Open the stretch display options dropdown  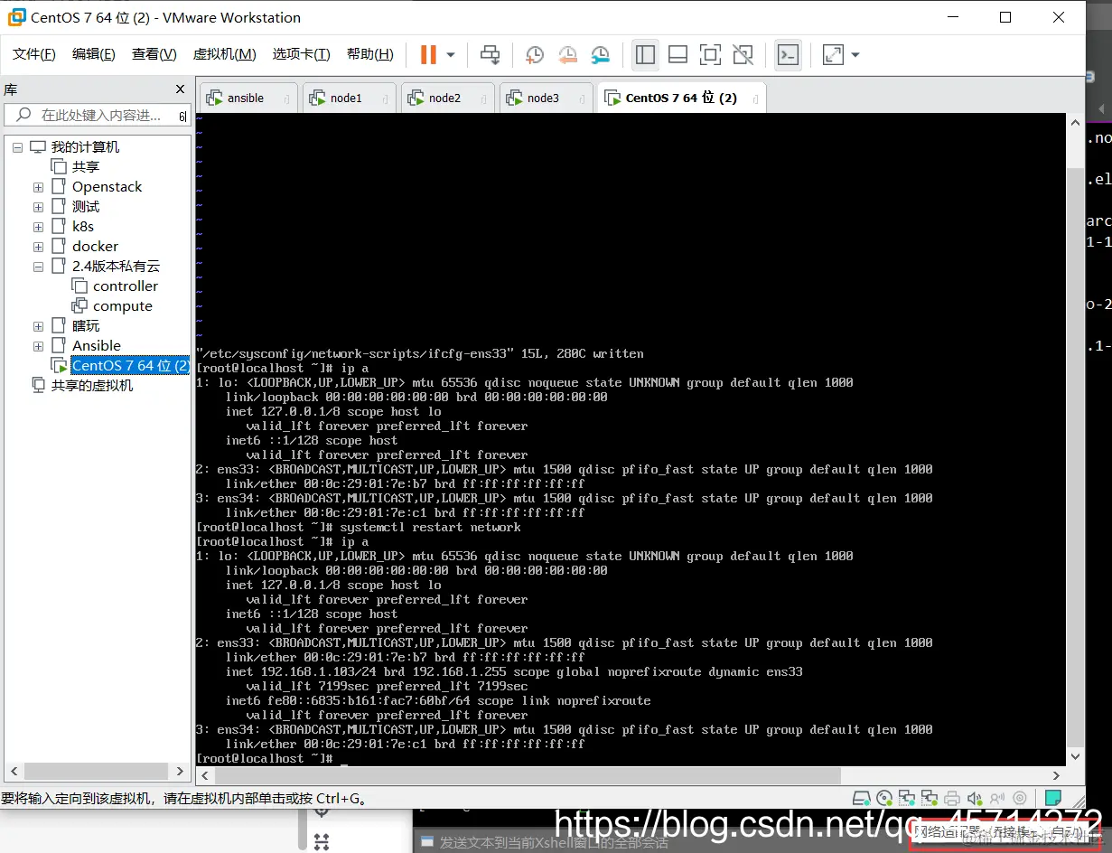click(x=855, y=55)
